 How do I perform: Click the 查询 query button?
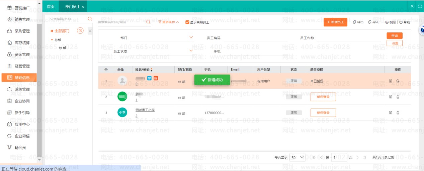pos(395,36)
